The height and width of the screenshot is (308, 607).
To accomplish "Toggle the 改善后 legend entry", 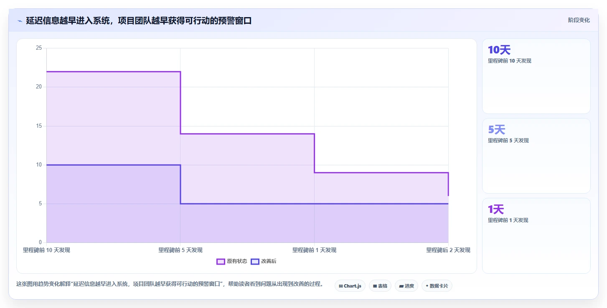I will (x=264, y=261).
